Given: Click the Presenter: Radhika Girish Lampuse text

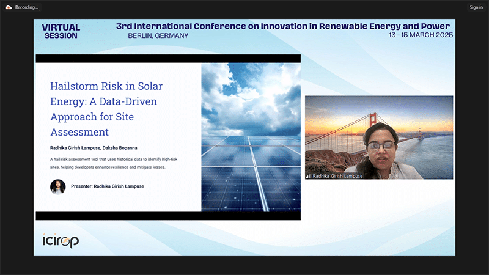Looking at the screenshot, I should tap(108, 186).
